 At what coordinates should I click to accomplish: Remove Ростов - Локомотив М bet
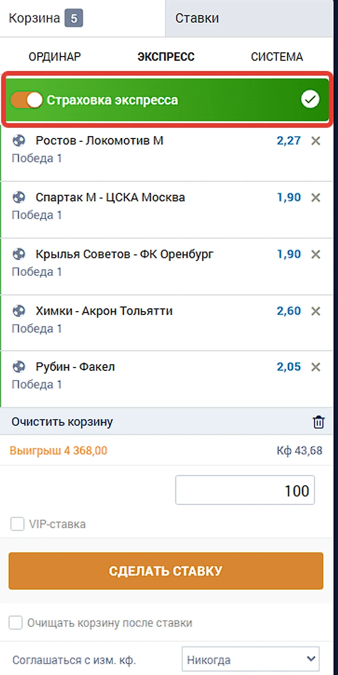click(316, 141)
